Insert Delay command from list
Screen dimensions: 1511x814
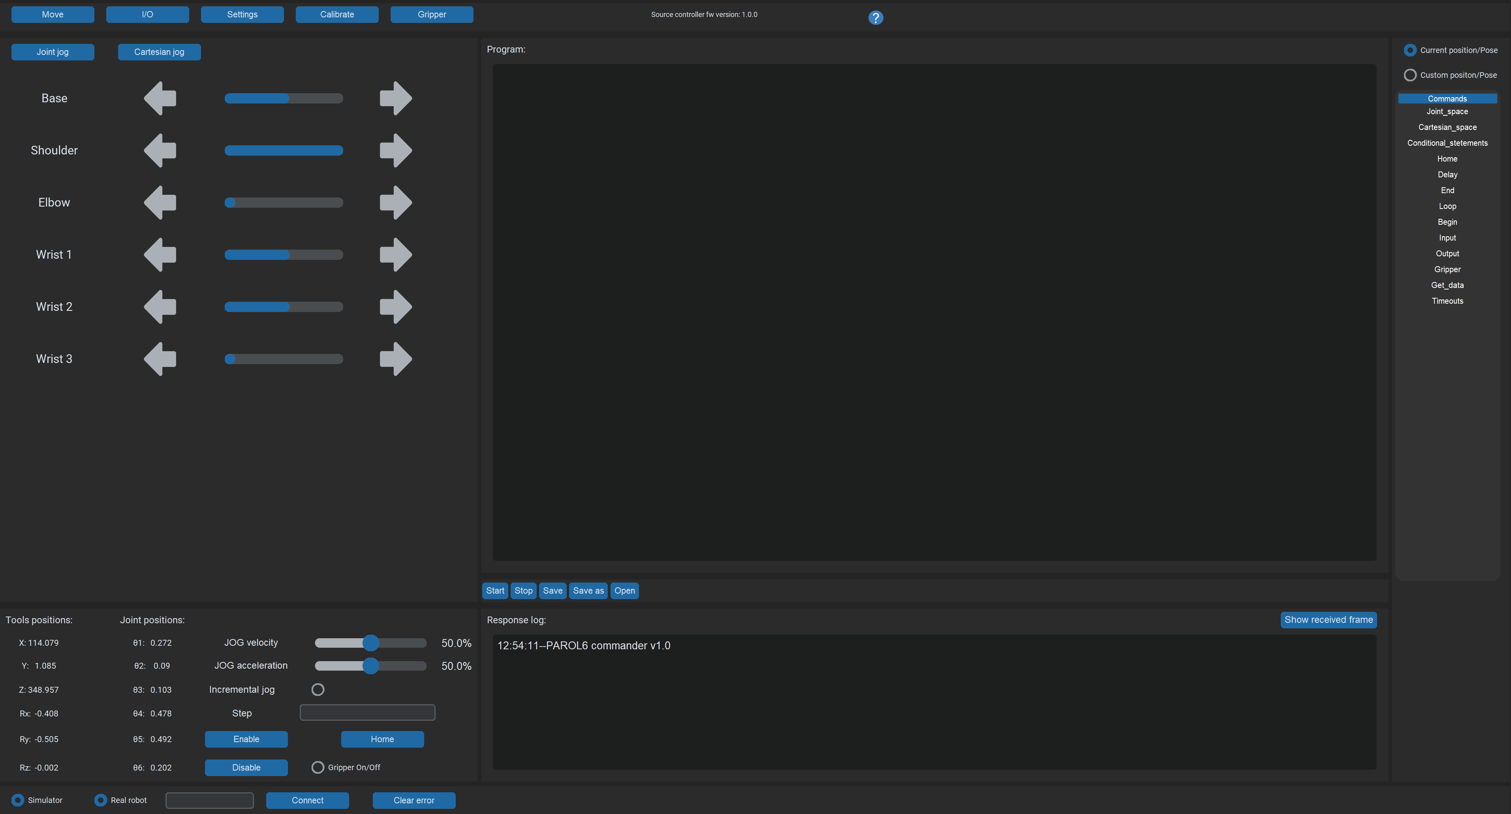pyautogui.click(x=1448, y=175)
